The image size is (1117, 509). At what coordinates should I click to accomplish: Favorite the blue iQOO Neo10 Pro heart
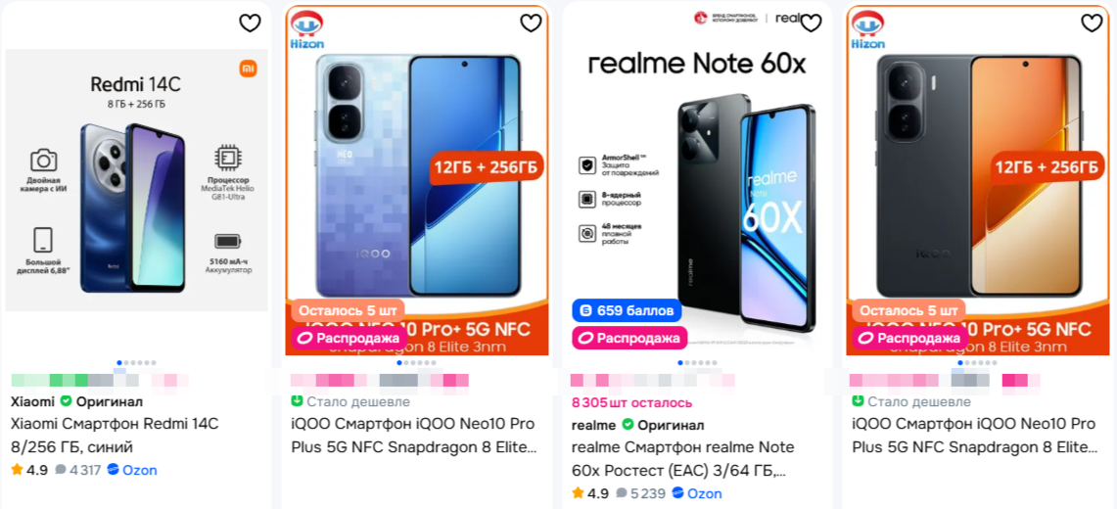pos(531,23)
